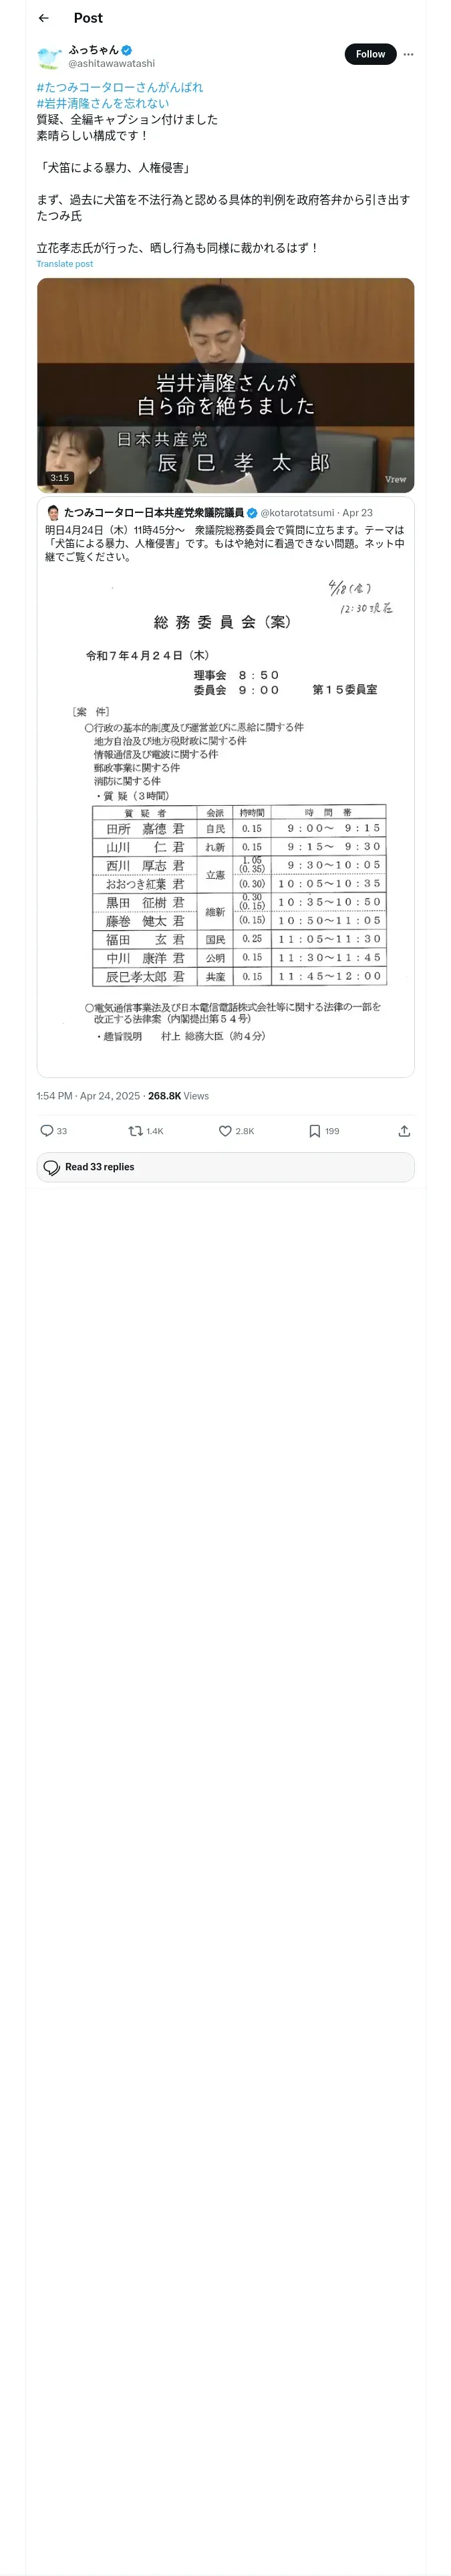Open ふっちゃん's profile avatar
The width and height of the screenshot is (451, 2576).
click(x=49, y=57)
